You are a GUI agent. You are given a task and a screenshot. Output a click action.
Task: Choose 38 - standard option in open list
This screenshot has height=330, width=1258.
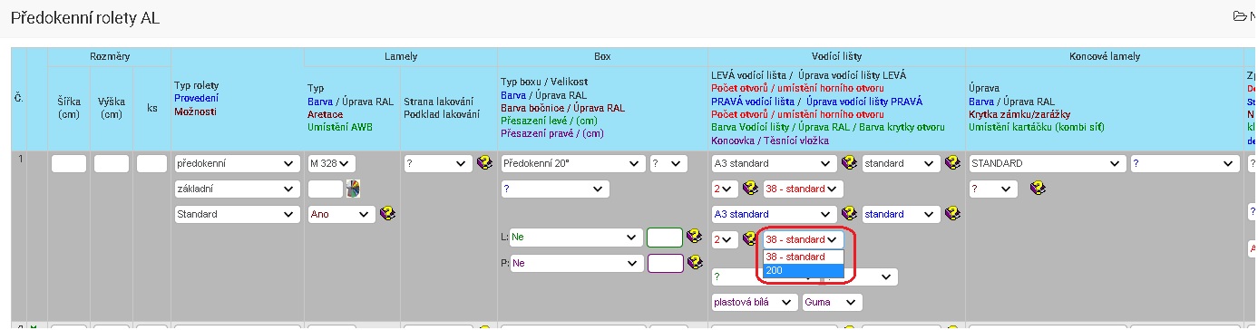(x=804, y=257)
